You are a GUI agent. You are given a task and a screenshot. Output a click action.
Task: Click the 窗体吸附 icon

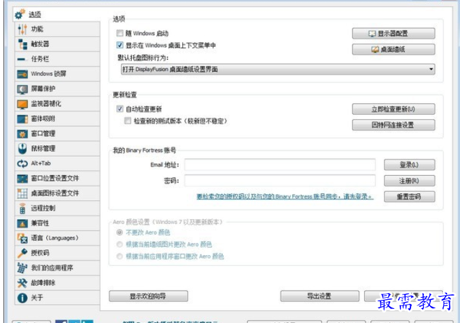22,119
